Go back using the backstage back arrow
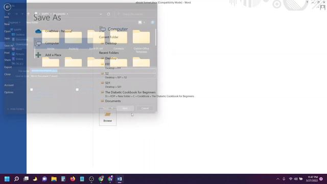The width and height of the screenshot is (327, 184). pyautogui.click(x=8, y=7)
